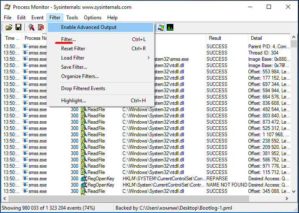The width and height of the screenshot is (299, 213).
Task: Click HKLM\SYSTEM\CurrentControlSet path in REPARSE row
Action: 164,179
